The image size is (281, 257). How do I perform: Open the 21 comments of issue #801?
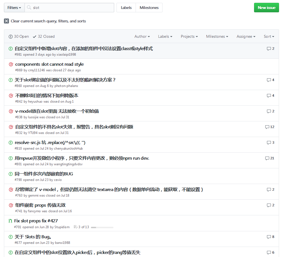click(270, 158)
